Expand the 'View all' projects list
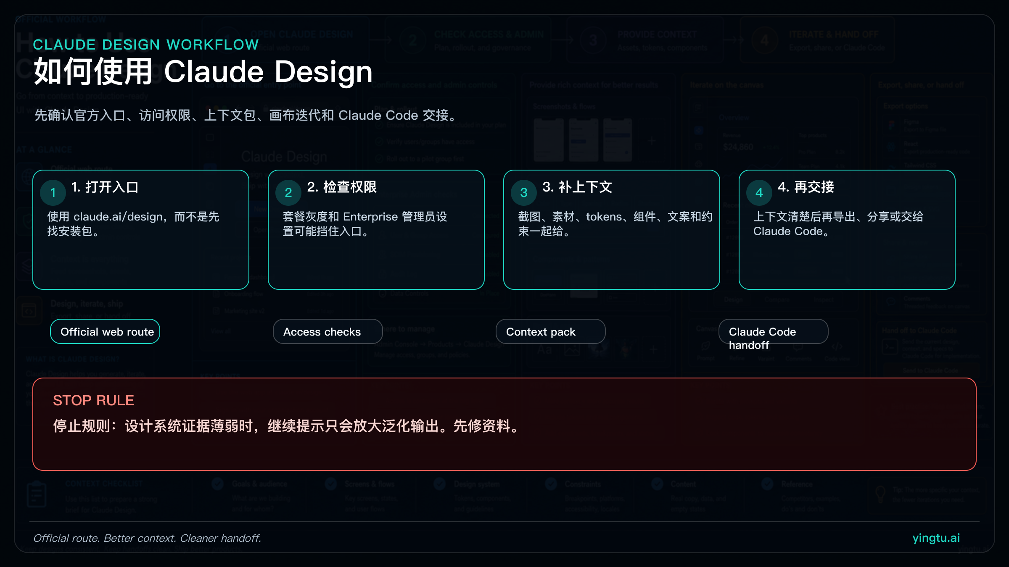 click(x=220, y=331)
